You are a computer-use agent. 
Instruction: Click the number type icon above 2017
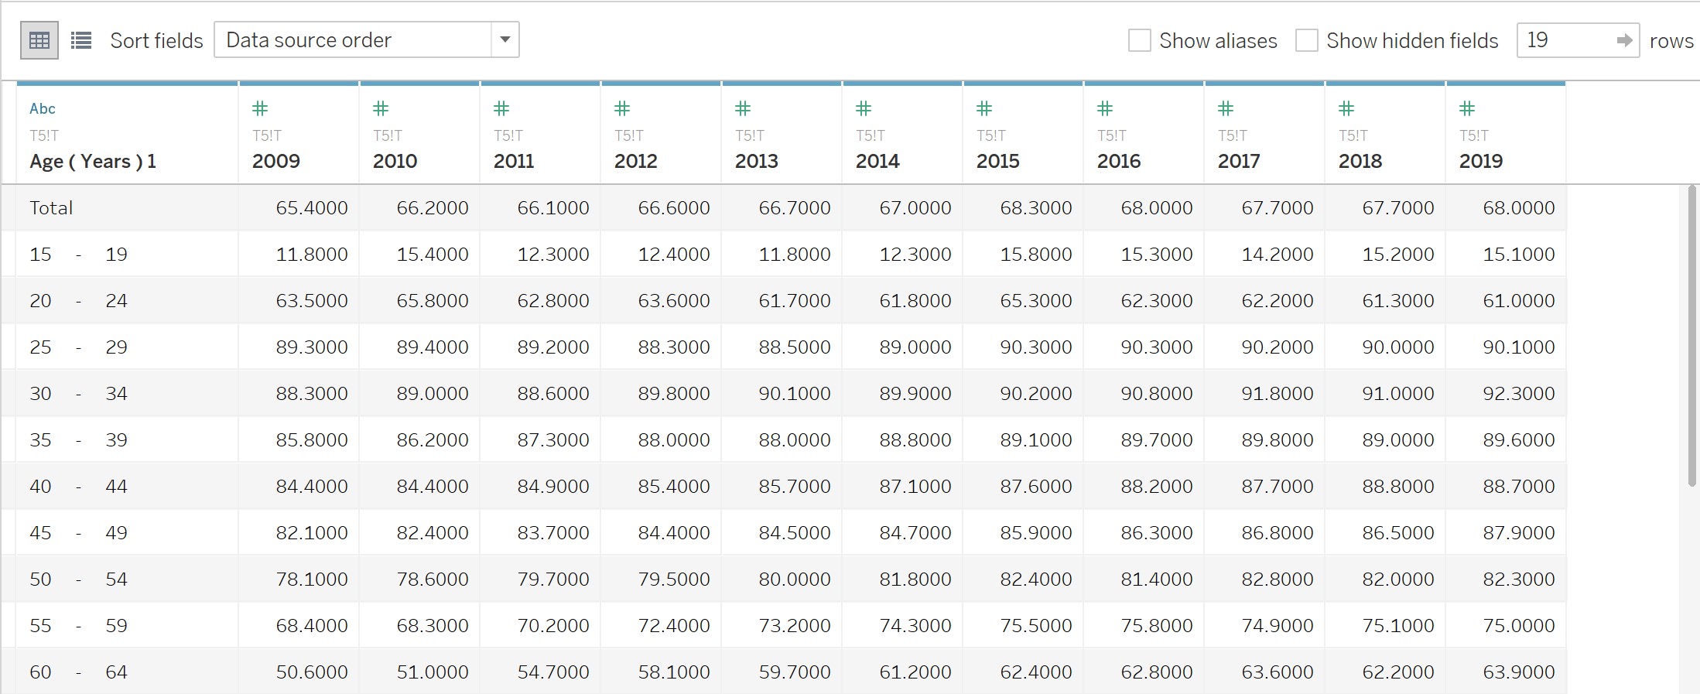click(x=1226, y=108)
